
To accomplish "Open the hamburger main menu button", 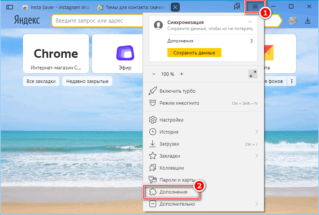I will (x=255, y=7).
